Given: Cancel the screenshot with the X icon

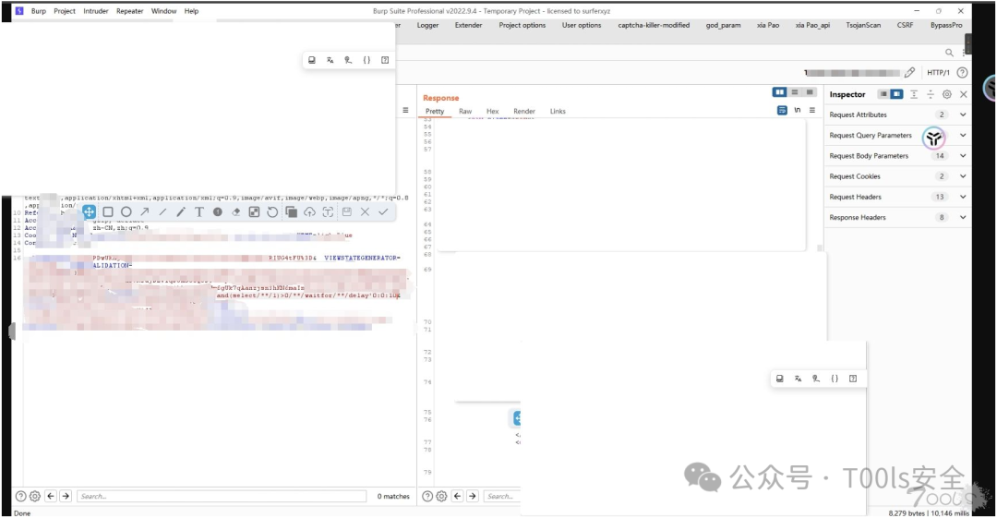Looking at the screenshot, I should (x=365, y=212).
